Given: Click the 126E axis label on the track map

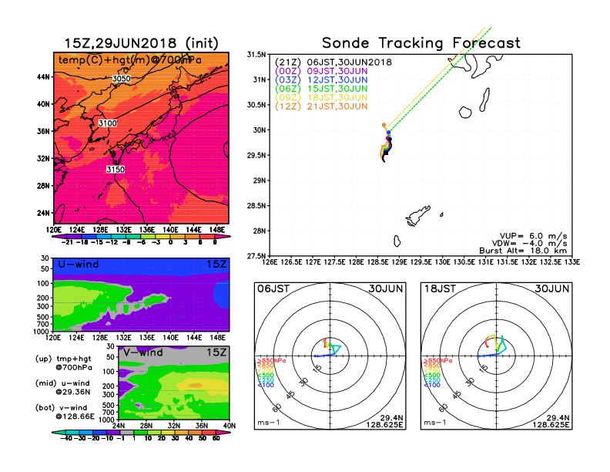Looking at the screenshot, I should [270, 262].
